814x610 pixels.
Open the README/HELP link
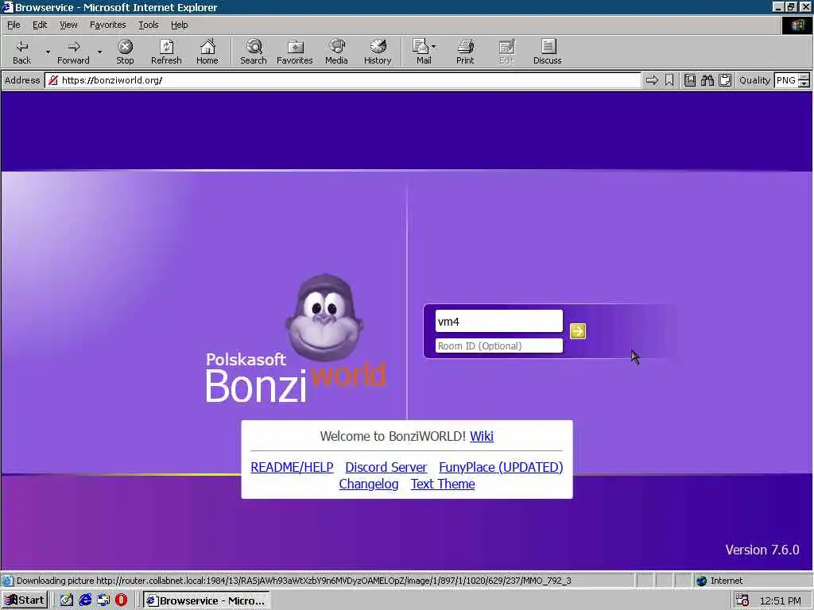[x=292, y=467]
